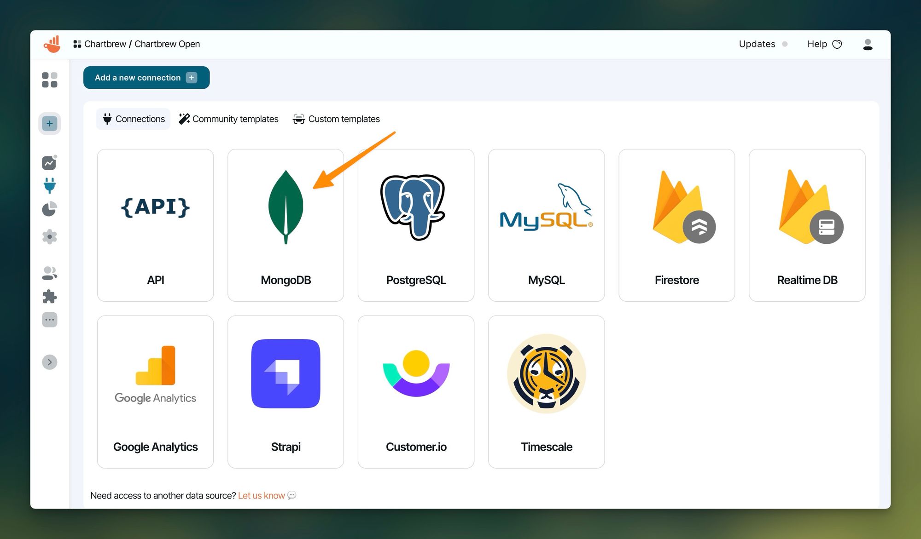This screenshot has height=539, width=921.
Task: Click the plus create button in sidebar
Action: click(49, 123)
